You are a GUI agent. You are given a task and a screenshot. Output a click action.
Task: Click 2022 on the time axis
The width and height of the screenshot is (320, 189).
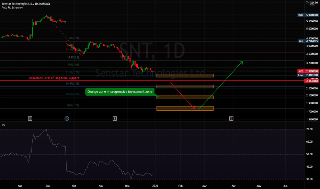155,186
